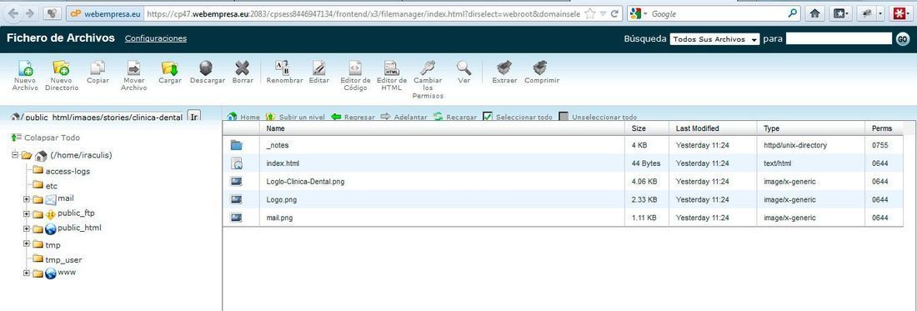
Task: Select the tmp_user folder in tree
Action: [63, 259]
